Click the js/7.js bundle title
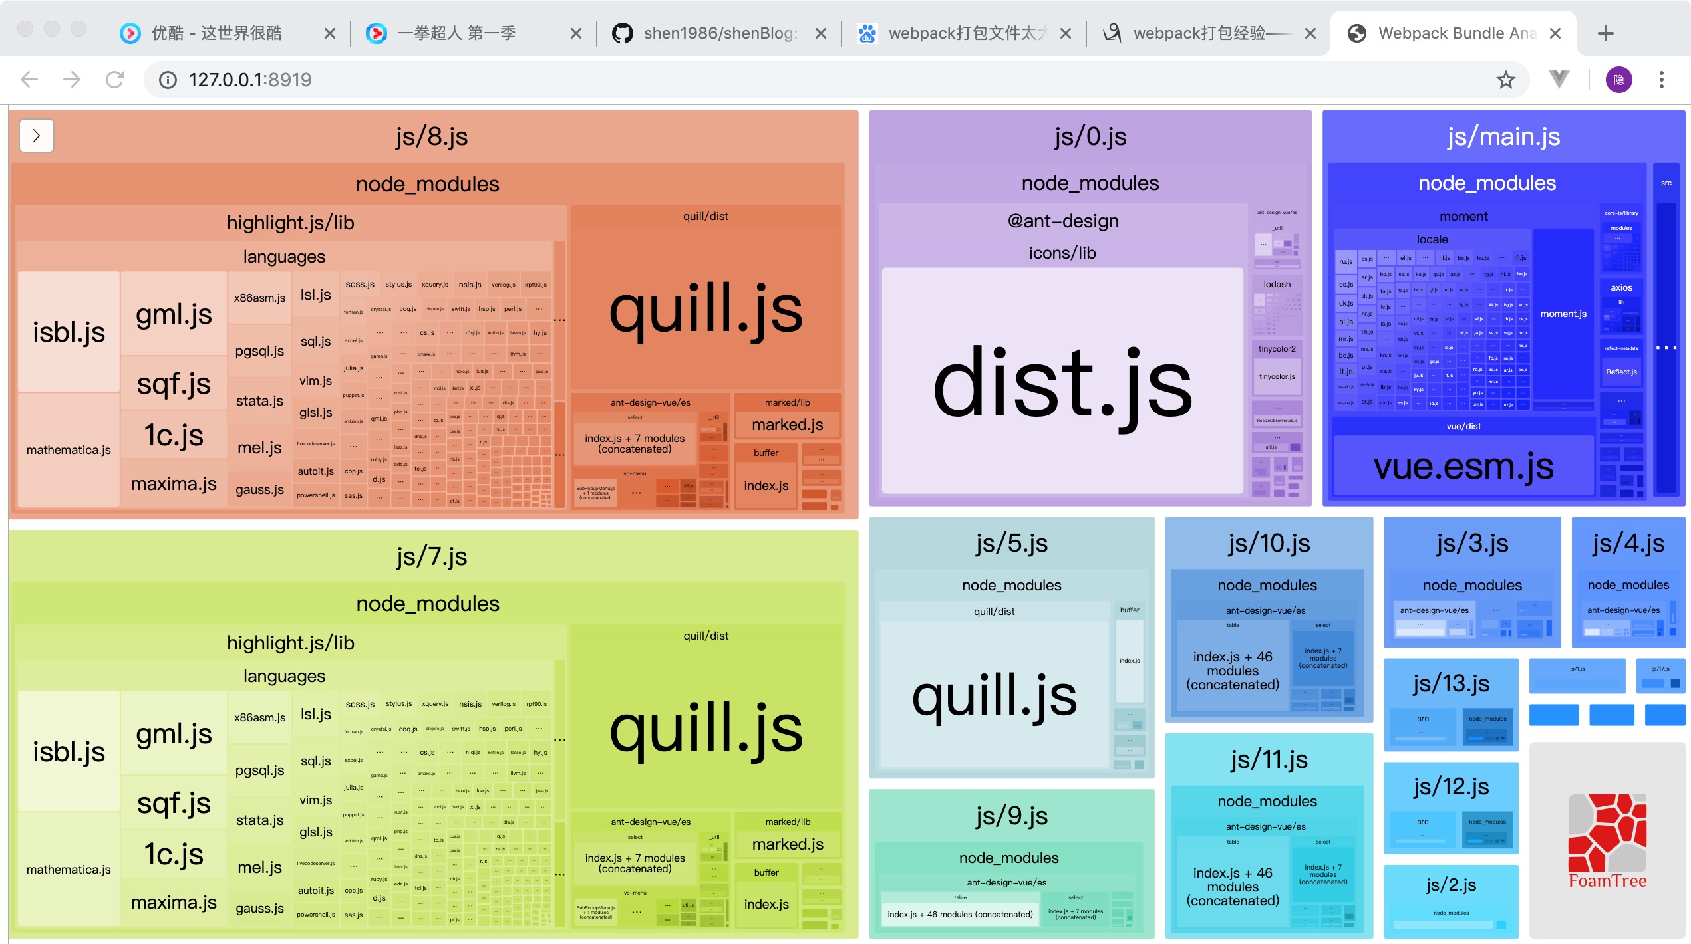1691x944 pixels. (x=432, y=556)
